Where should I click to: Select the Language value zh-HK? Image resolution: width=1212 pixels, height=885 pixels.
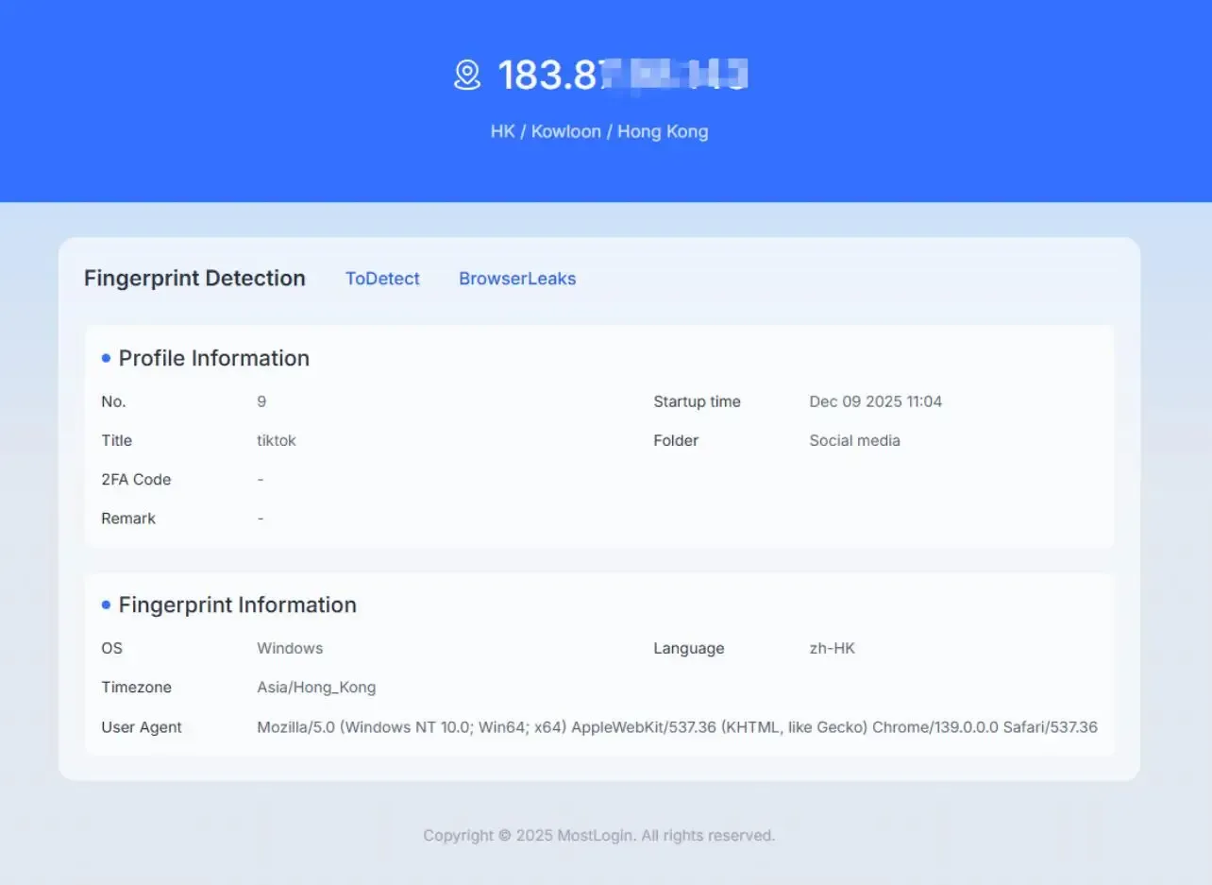[x=832, y=648]
